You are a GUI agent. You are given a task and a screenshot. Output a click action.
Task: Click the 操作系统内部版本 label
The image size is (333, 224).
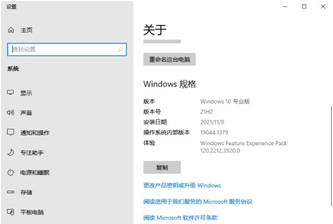(x=166, y=133)
